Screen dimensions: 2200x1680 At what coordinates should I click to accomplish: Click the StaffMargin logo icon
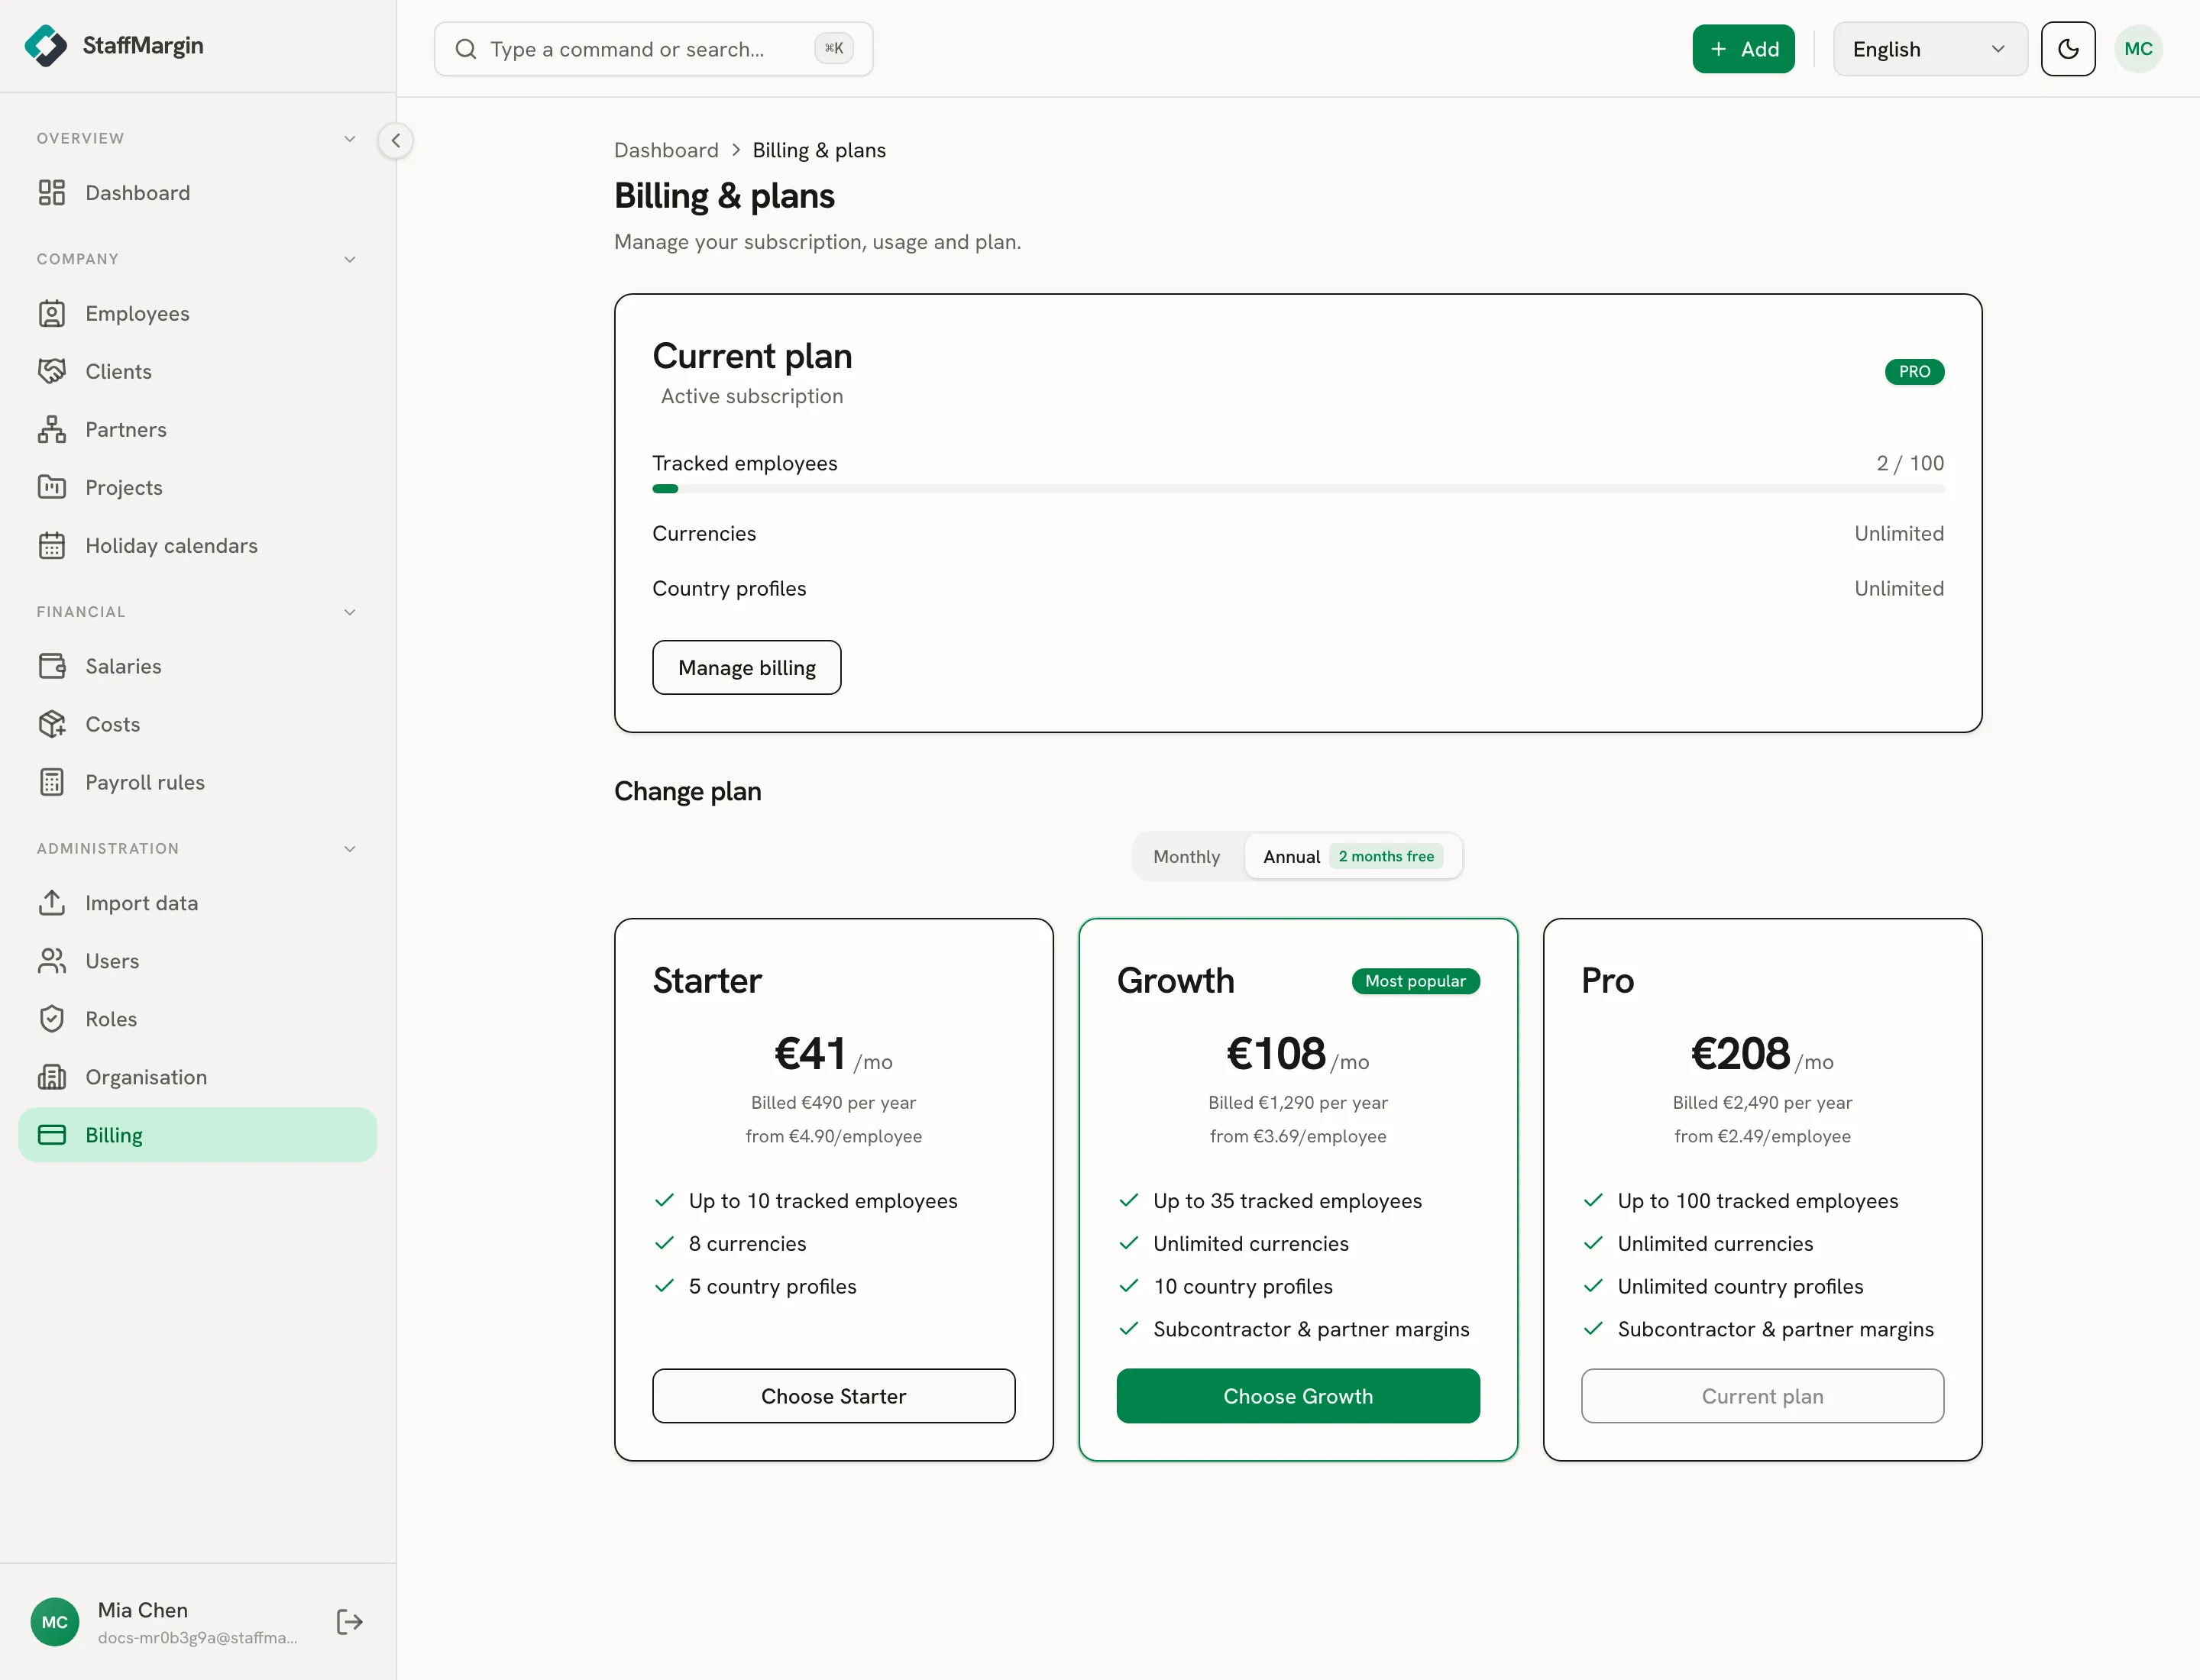point(45,46)
